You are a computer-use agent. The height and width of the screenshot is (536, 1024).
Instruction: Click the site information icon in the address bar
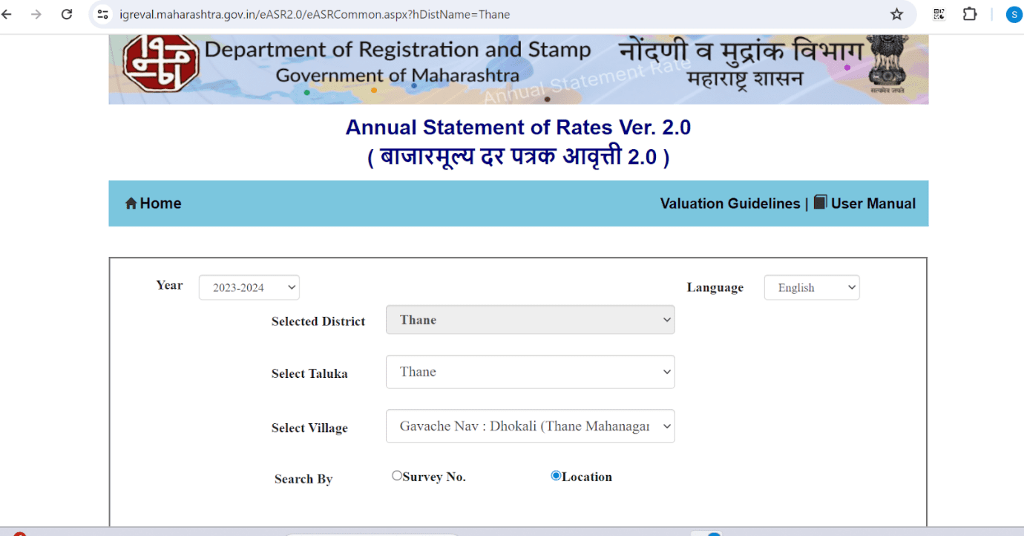[102, 14]
